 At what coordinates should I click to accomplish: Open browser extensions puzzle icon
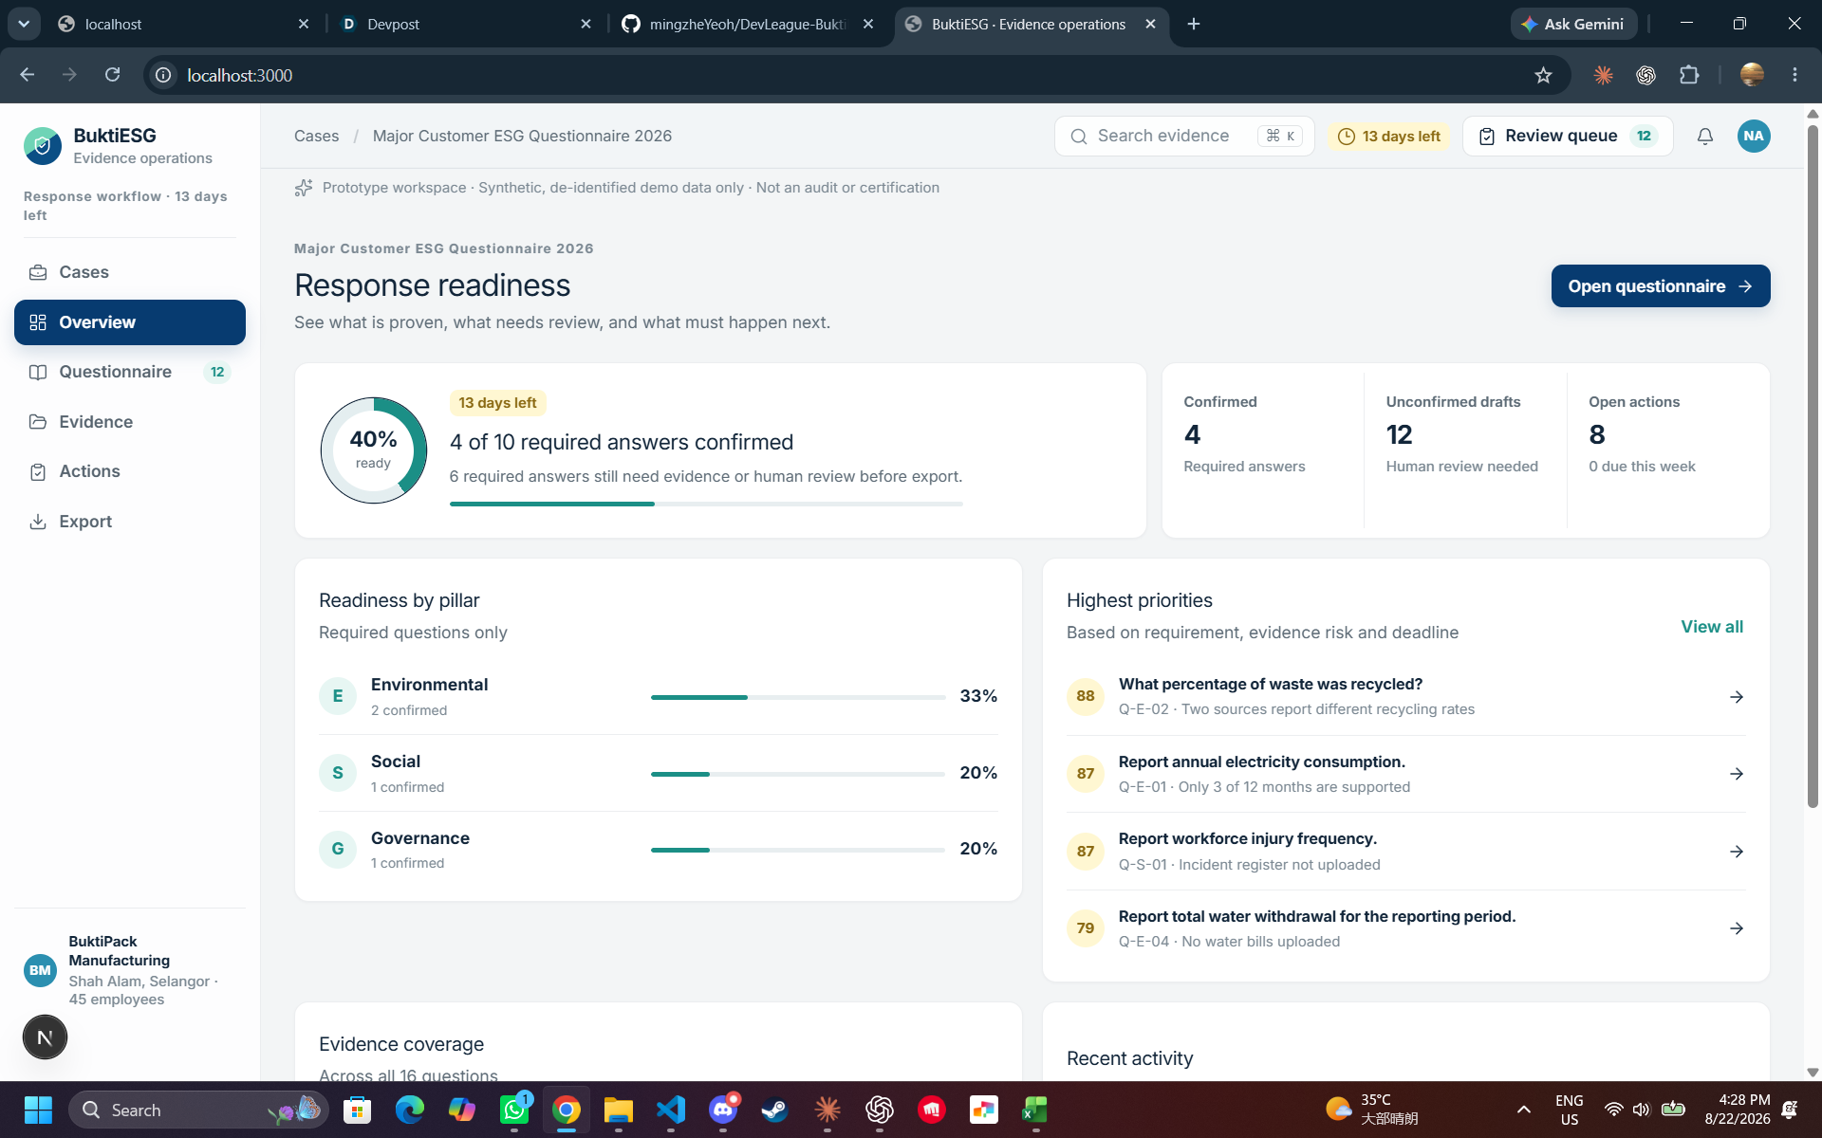(x=1689, y=75)
